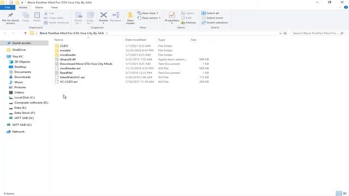This screenshot has height=196, width=349.
Task: Open the ribbon Open dropdown
Action: point(189,13)
